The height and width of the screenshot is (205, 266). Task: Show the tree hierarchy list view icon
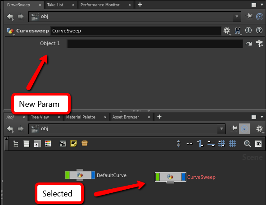coord(16,144)
